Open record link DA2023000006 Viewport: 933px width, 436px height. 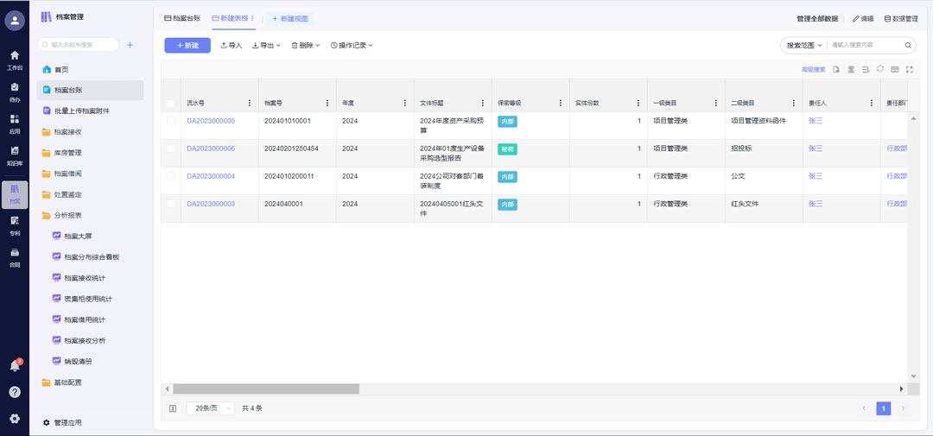point(211,148)
